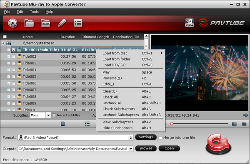Image resolution: width=250 pixels, height=164 pixels.
Task: Click the file list scrollbar up arrow
Action: pos(146,37)
